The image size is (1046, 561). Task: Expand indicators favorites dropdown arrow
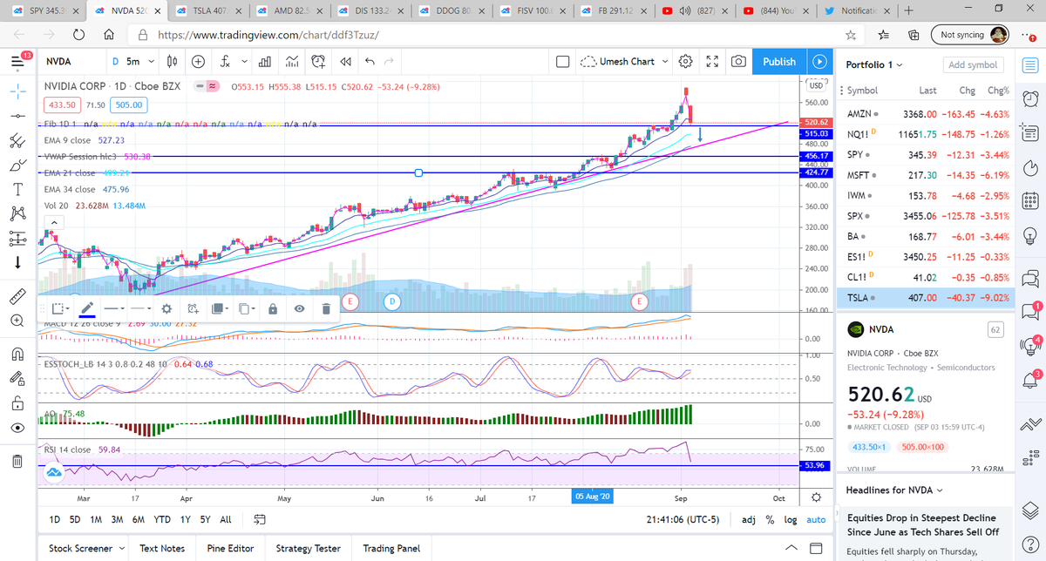point(245,62)
